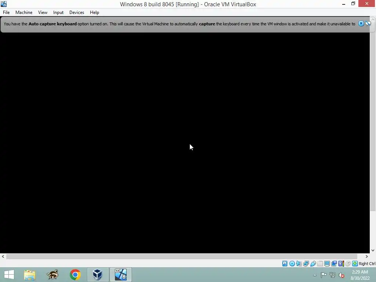The image size is (376, 282).
Task: Open the File menu
Action: [6, 12]
